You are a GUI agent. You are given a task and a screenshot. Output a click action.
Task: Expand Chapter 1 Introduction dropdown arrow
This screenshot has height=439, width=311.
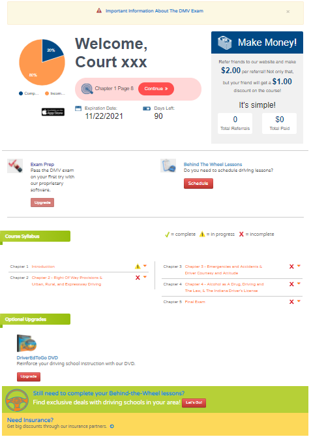click(145, 266)
